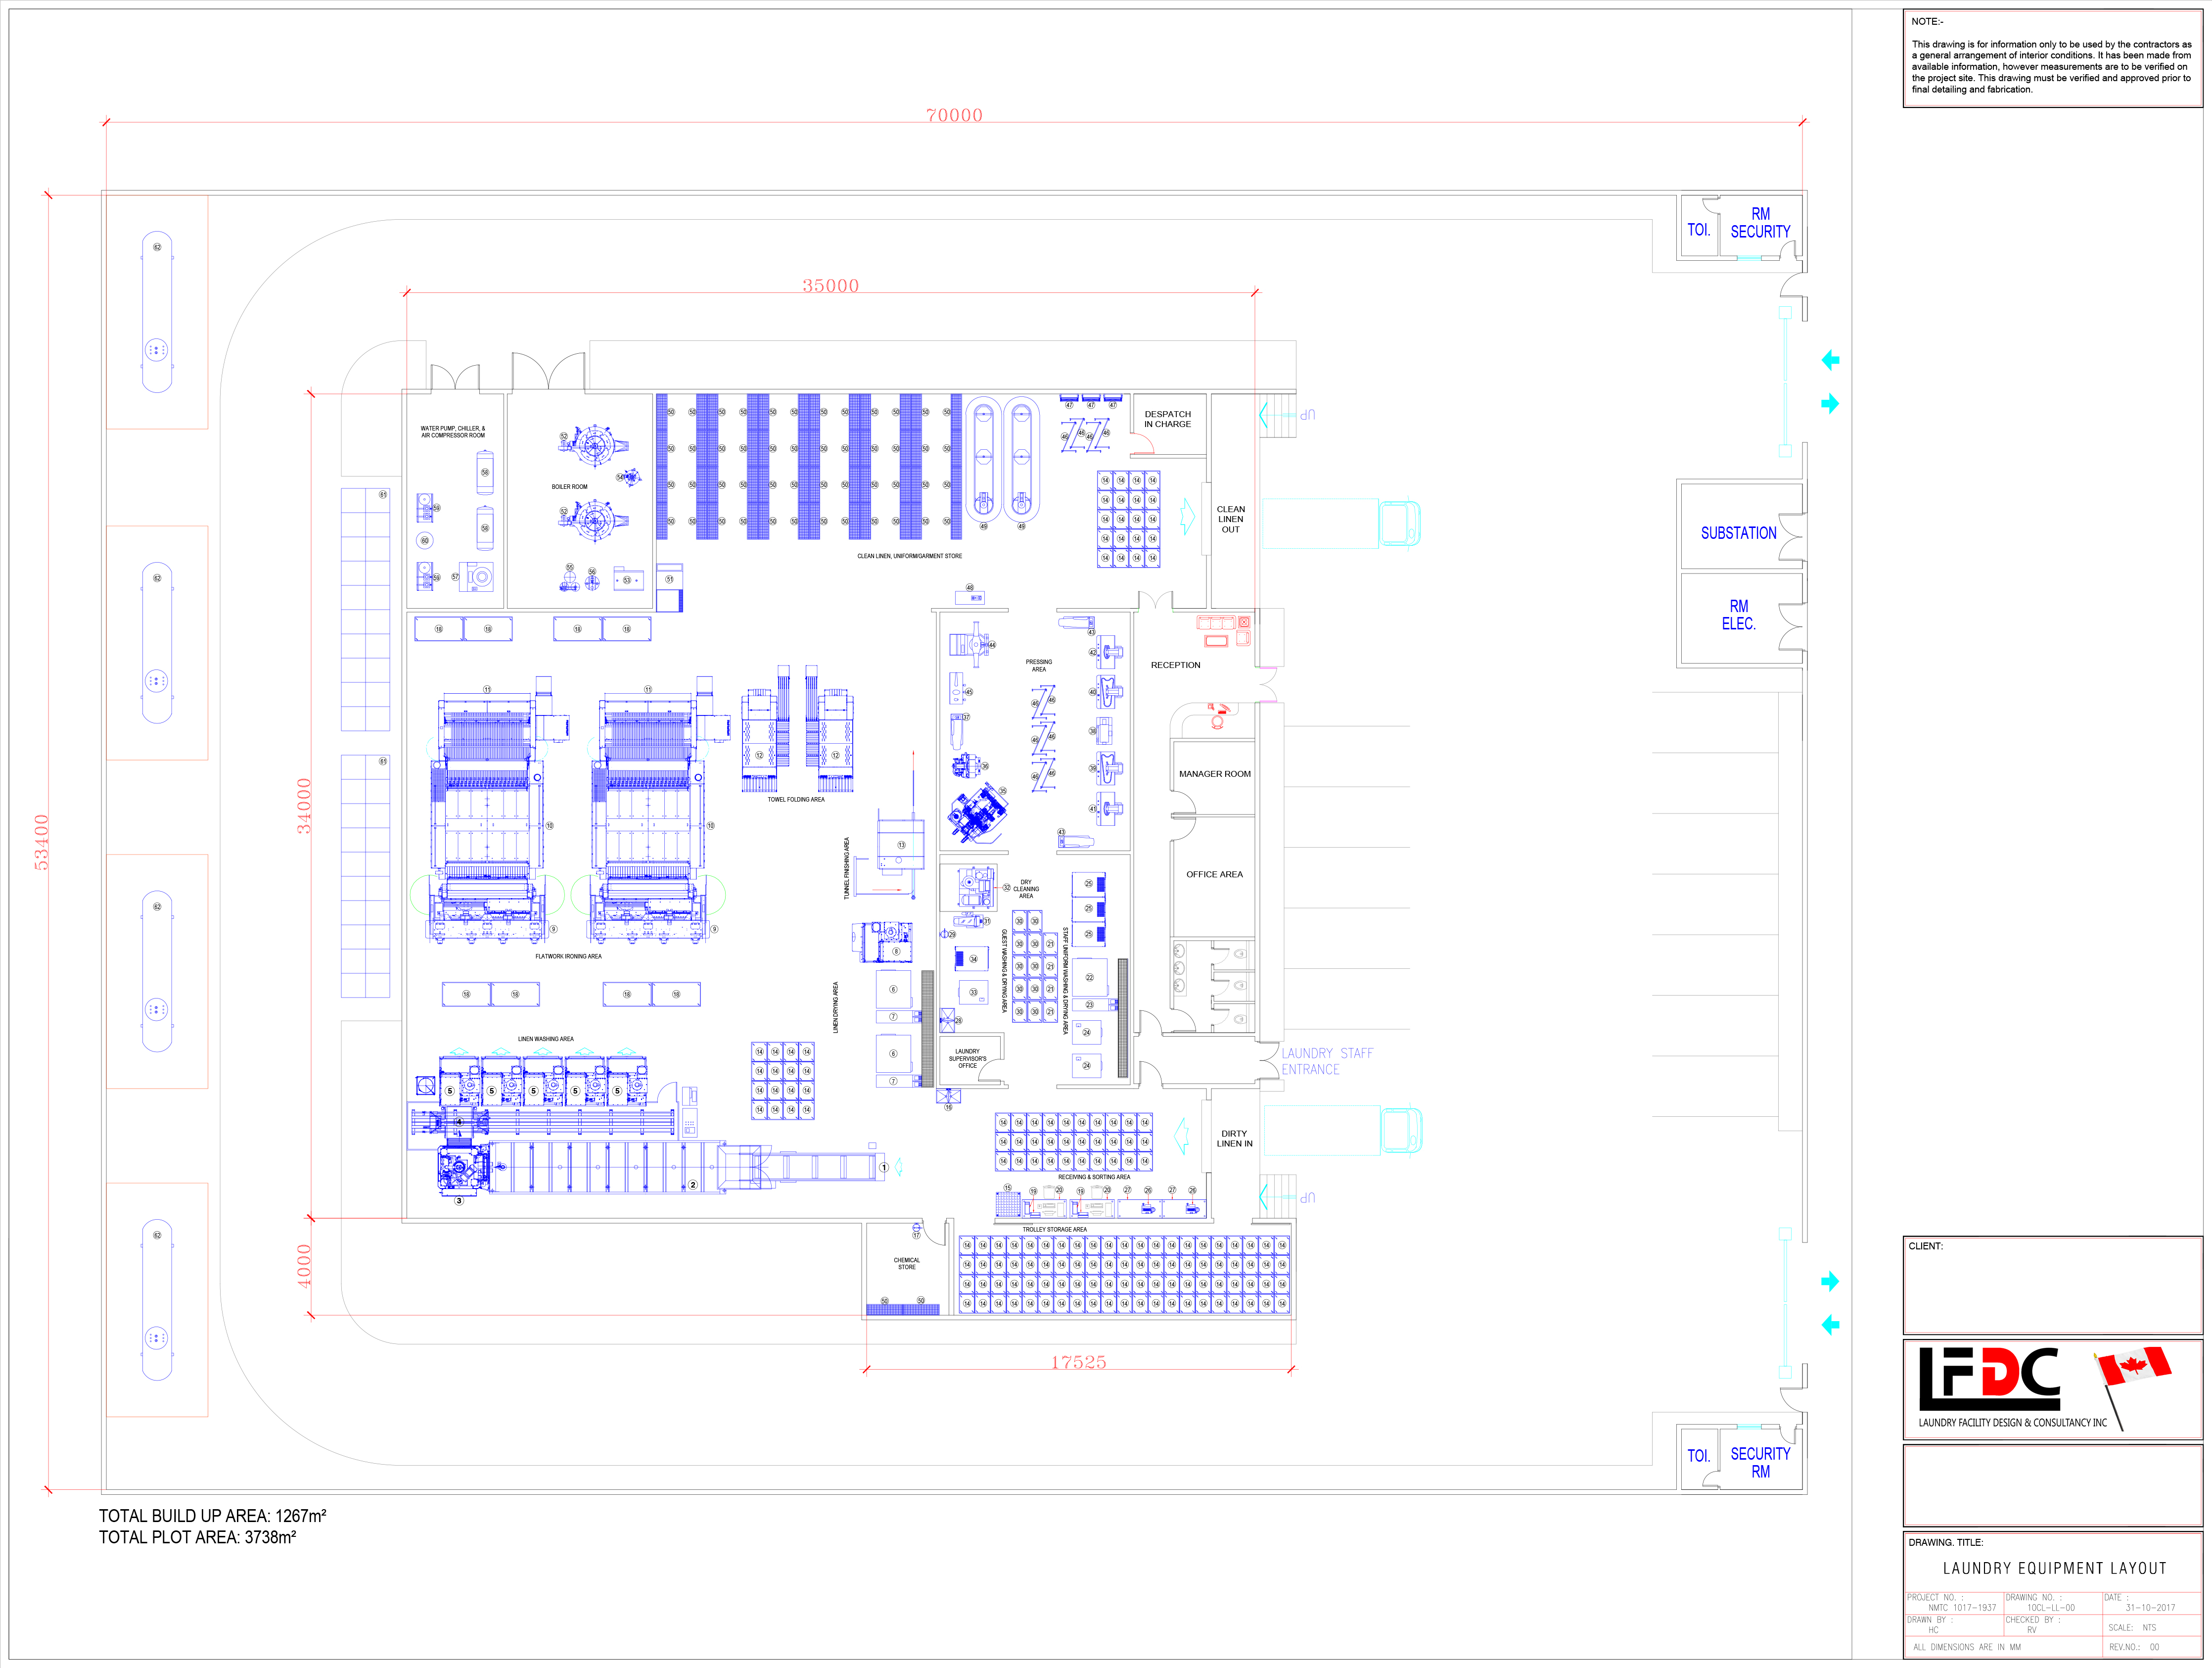Click the DESPATCH IN CHARGE room label
Image resolution: width=2212 pixels, height=1668 pixels.
pyautogui.click(x=1167, y=418)
